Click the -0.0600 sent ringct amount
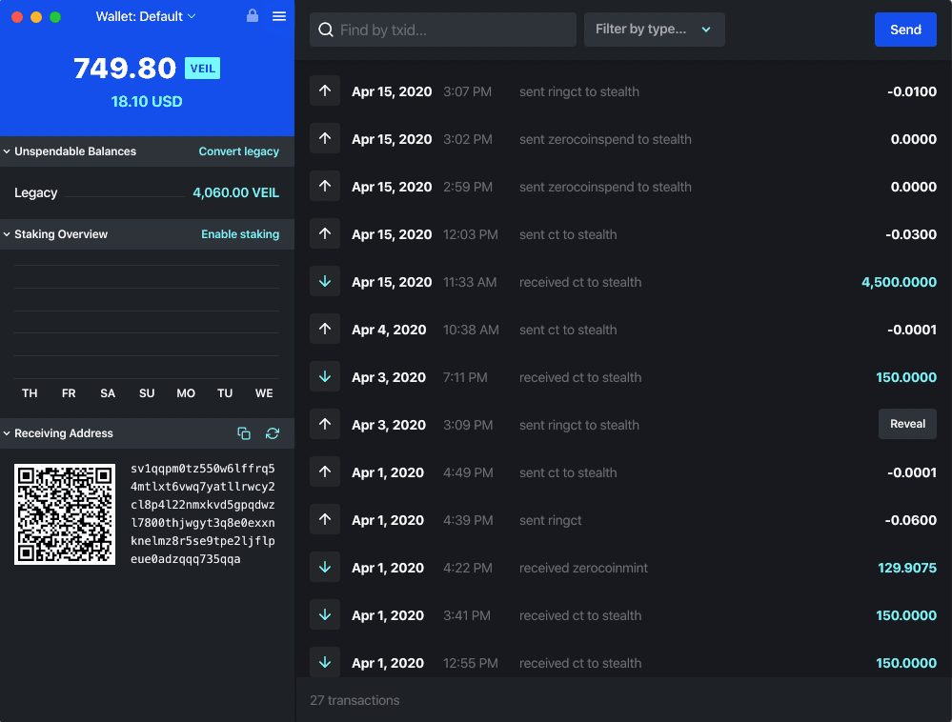 pos(910,520)
